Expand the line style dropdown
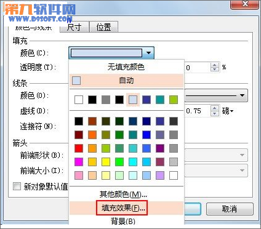The height and width of the screenshot is (229, 261). click(242, 95)
